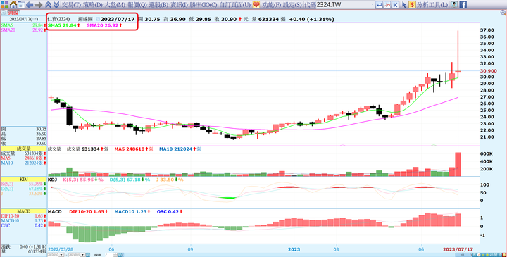The image size is (507, 257).
Task: Click the 30.900 current price marker
Action: 489,71
